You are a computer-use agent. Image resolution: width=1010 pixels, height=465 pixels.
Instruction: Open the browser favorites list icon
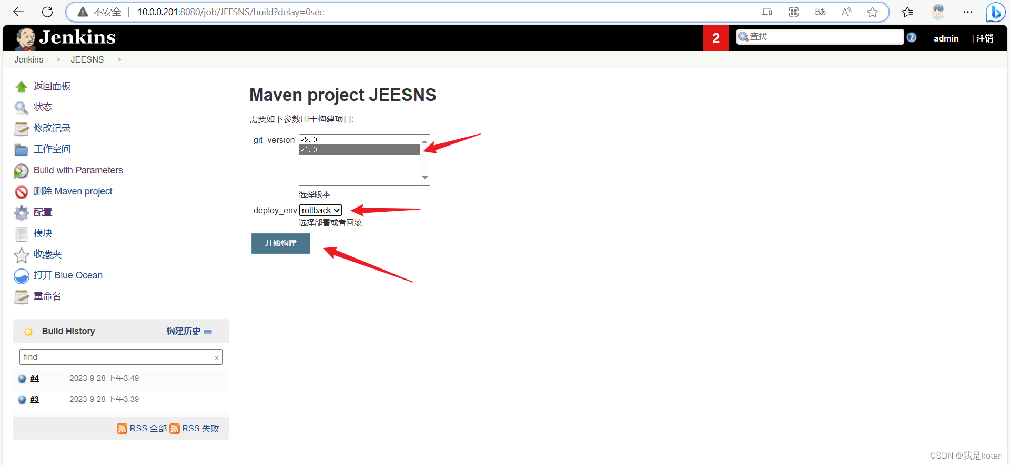coord(907,12)
